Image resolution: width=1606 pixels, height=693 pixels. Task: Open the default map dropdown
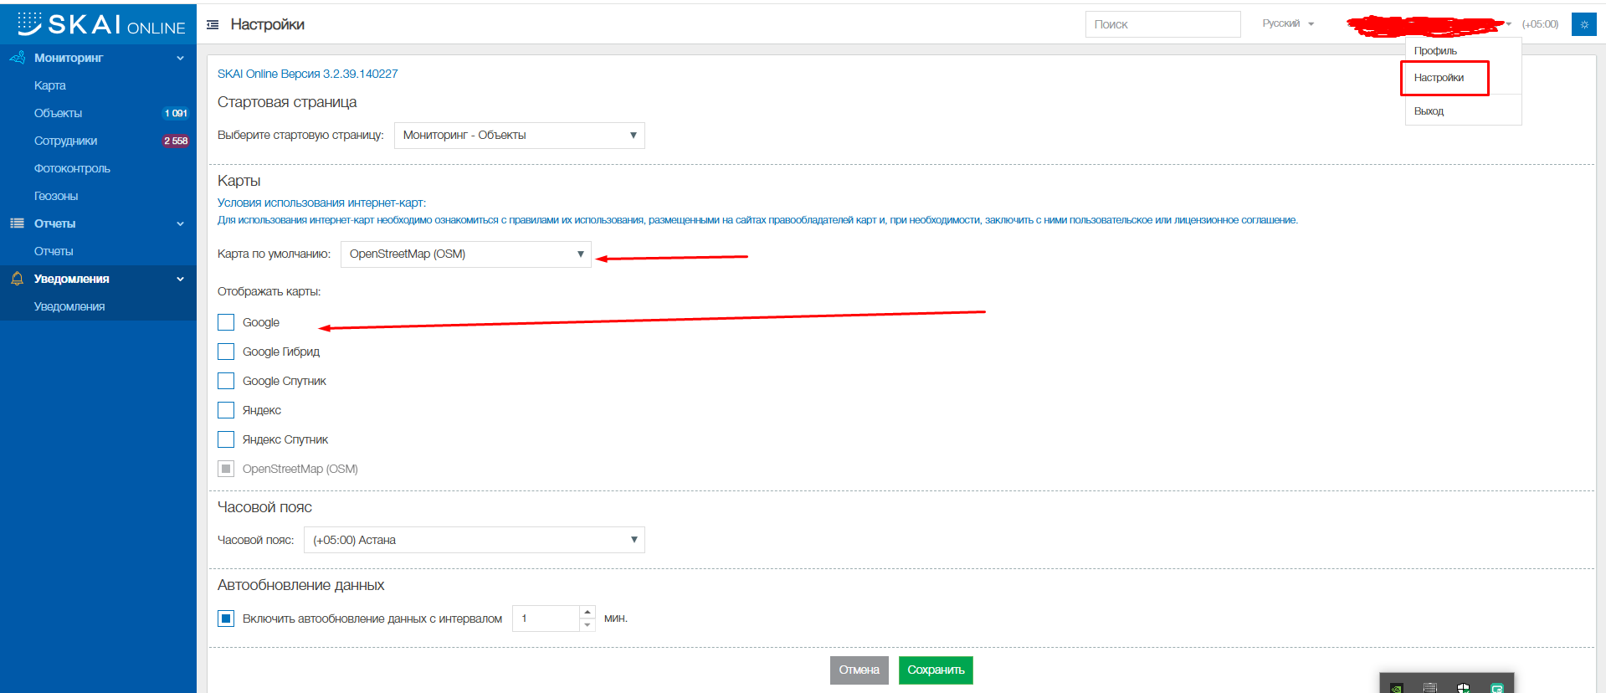465,254
